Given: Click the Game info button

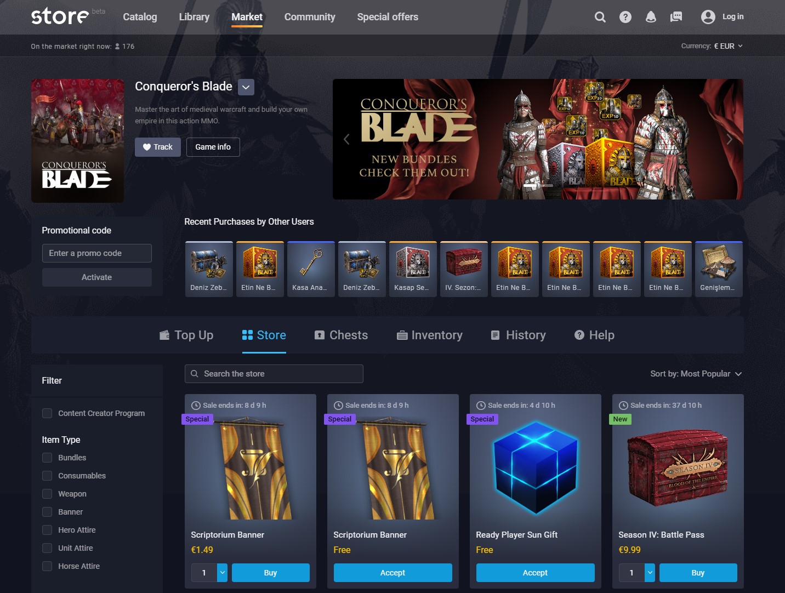Looking at the screenshot, I should tap(213, 147).
